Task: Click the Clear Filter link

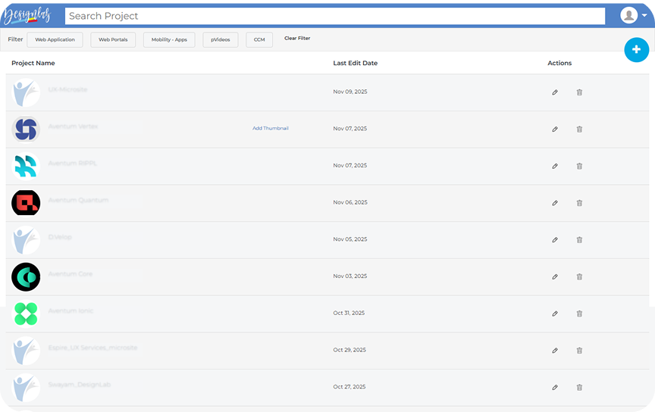Action: tap(297, 39)
